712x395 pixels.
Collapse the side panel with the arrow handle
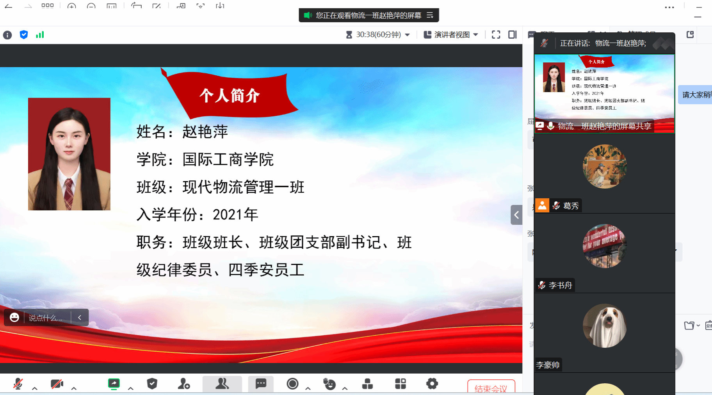[x=516, y=215]
